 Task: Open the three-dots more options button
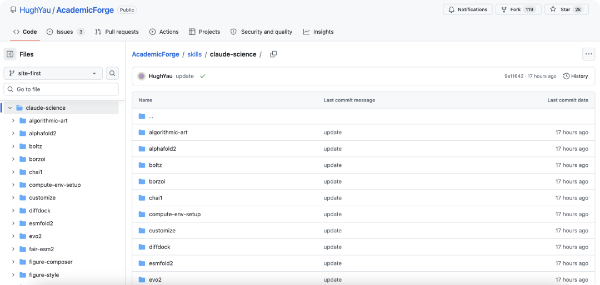pos(588,54)
